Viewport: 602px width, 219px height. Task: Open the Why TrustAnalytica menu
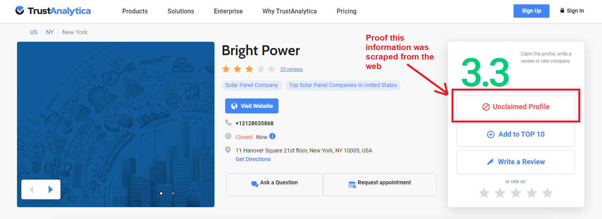coord(290,11)
